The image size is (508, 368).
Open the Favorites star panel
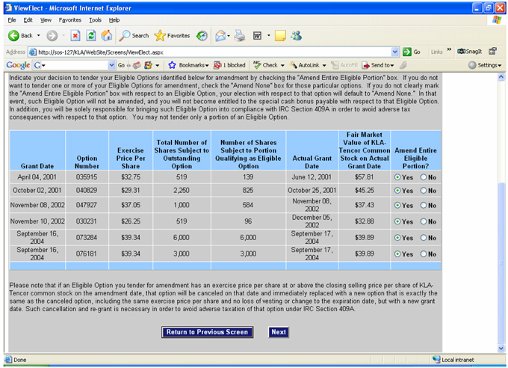point(172,35)
